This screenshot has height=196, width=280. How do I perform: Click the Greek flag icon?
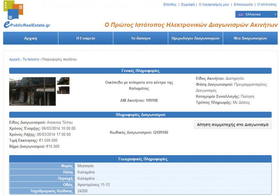click(241, 15)
